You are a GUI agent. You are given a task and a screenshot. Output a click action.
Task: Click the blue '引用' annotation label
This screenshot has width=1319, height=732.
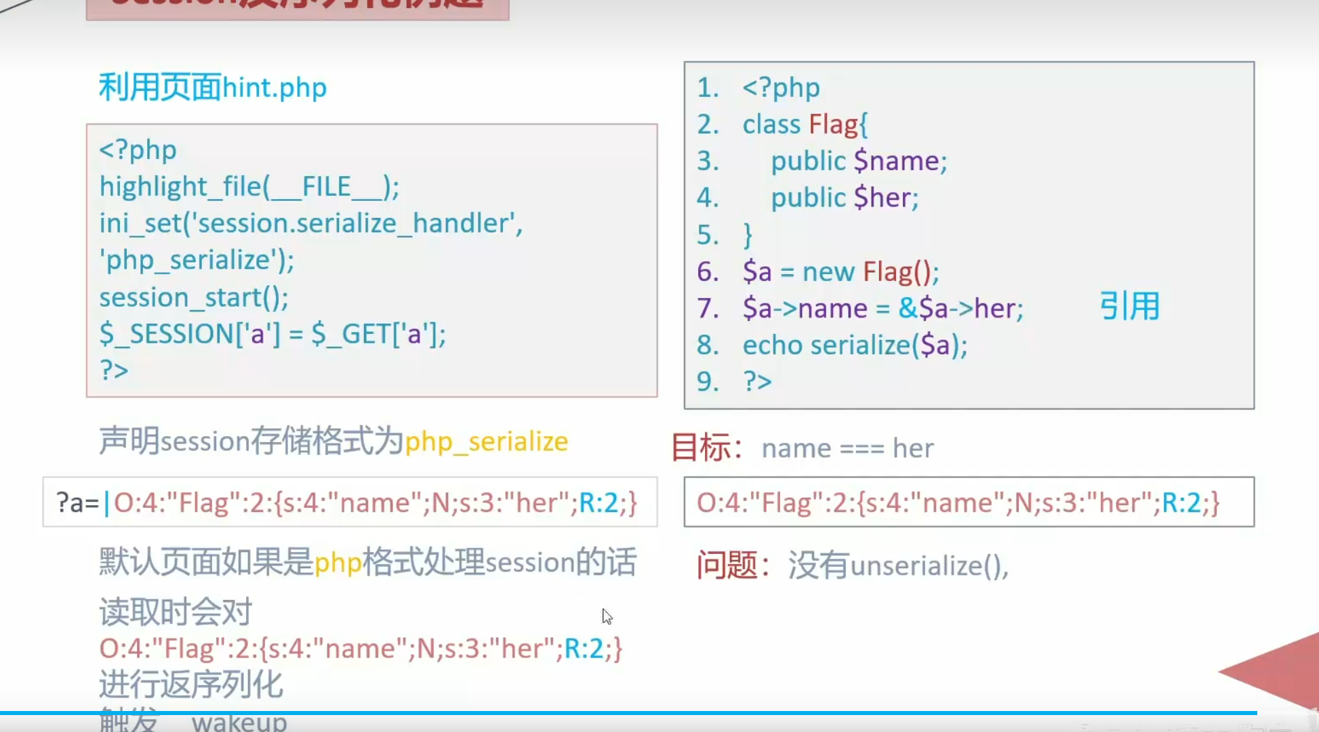(x=1129, y=307)
